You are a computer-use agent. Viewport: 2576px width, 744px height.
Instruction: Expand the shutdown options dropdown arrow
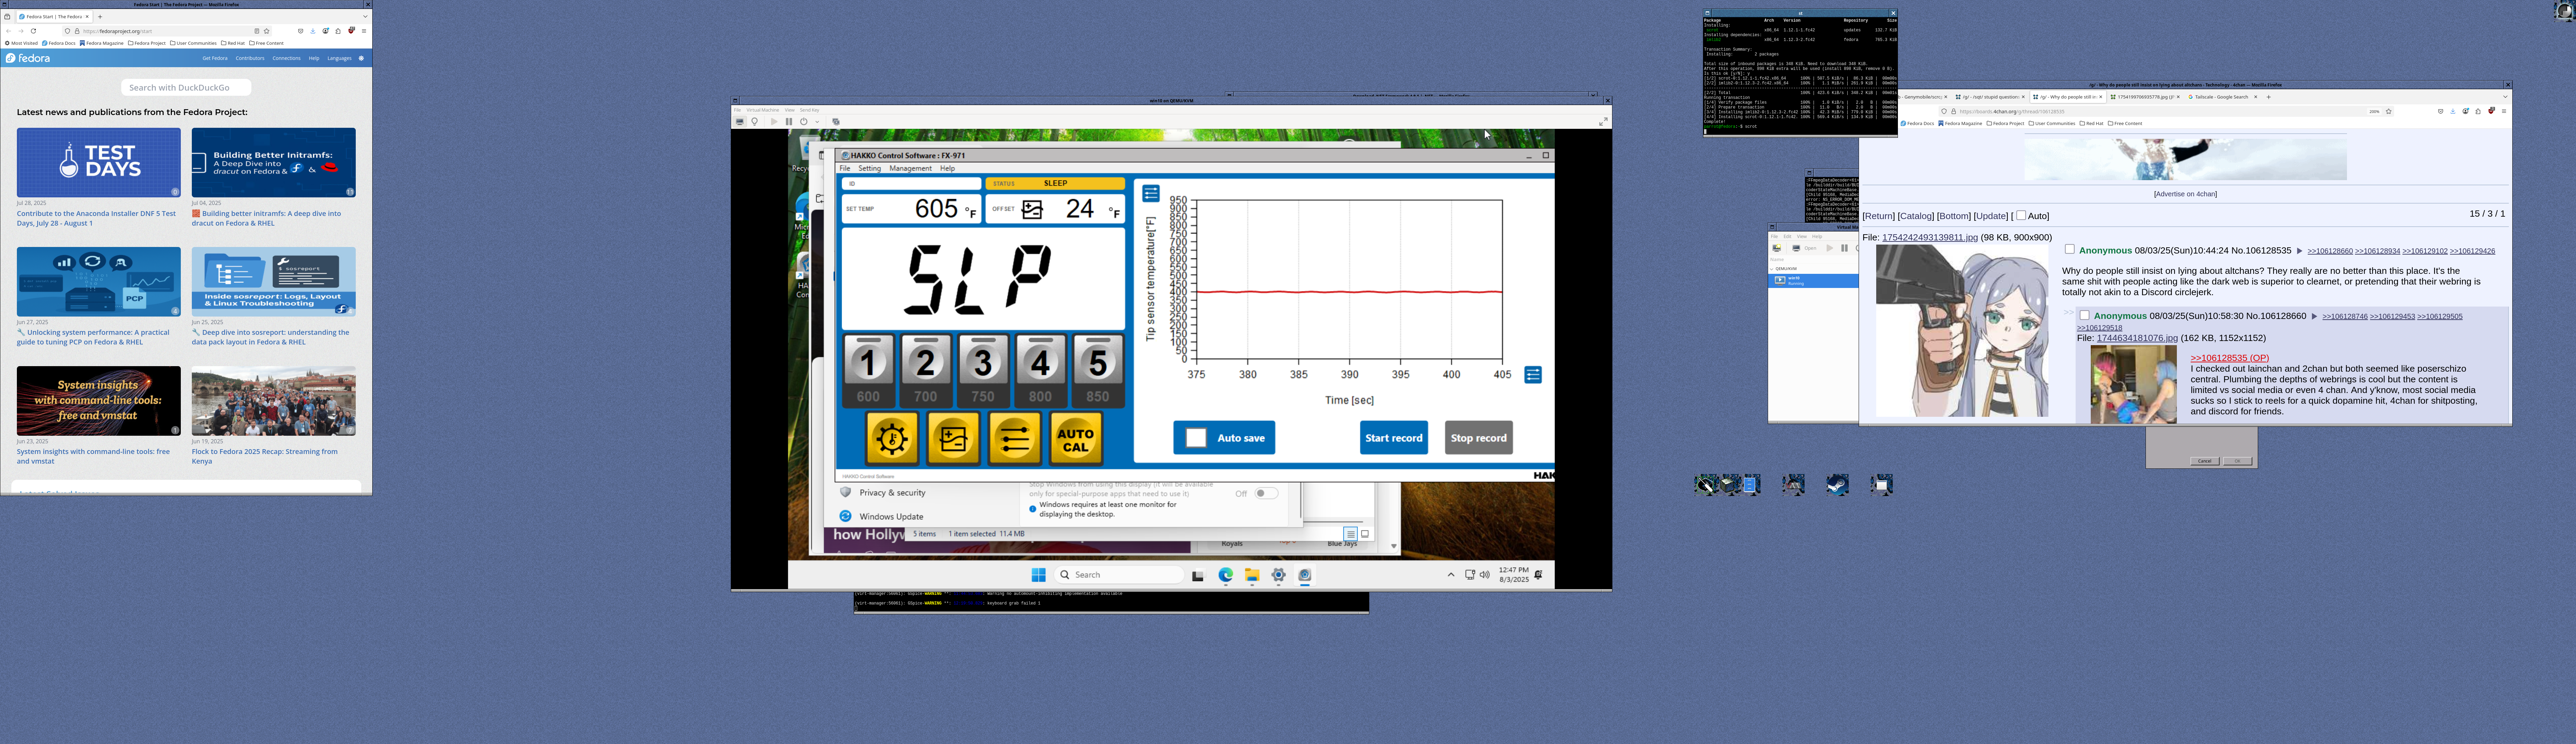[817, 122]
